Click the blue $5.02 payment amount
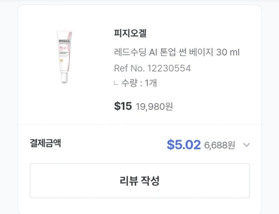Image resolution: width=279 pixels, height=214 pixels. (x=184, y=145)
